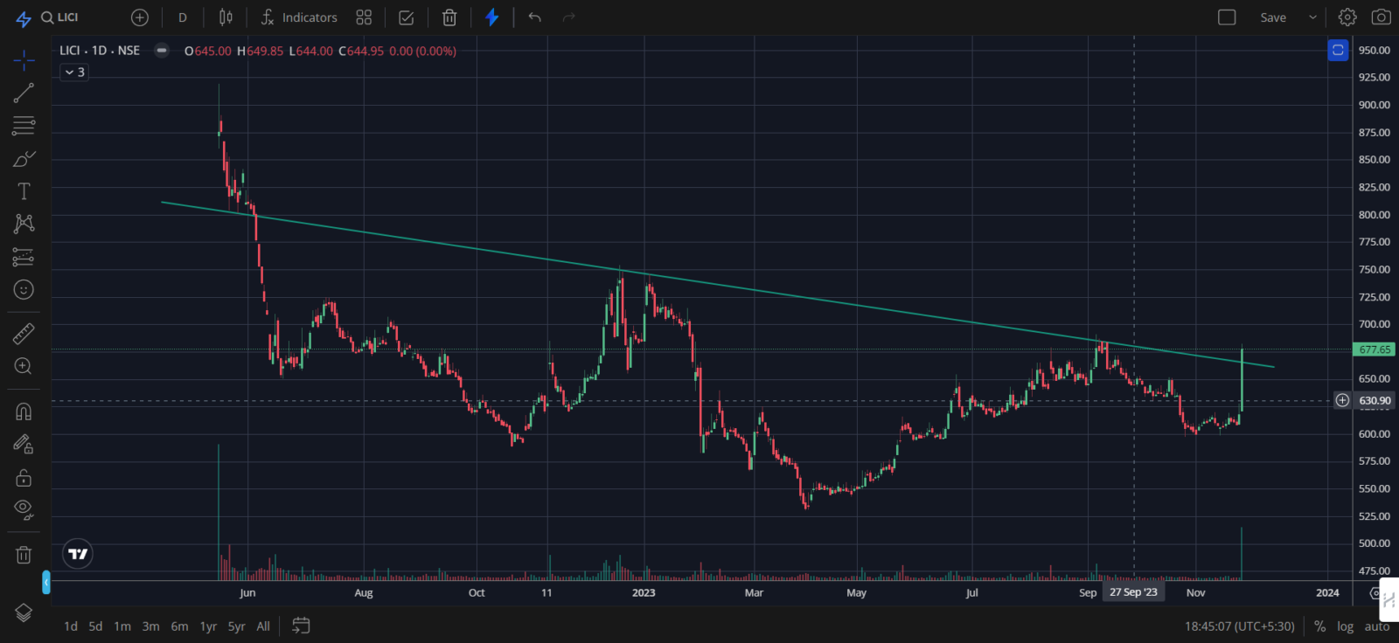Select the Fibonacci retracement tool
Viewport: 1399px width, 643px height.
click(24, 126)
